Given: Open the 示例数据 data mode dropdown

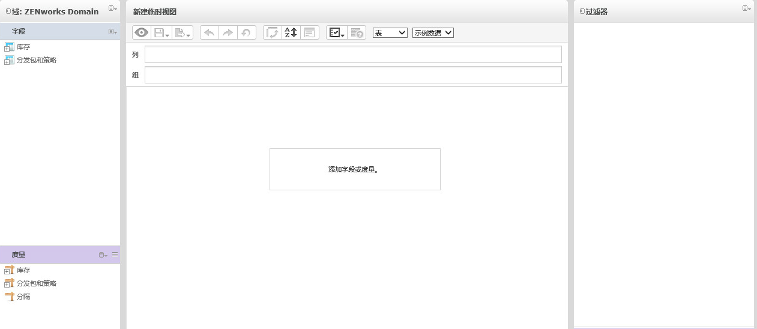Looking at the screenshot, I should click(433, 33).
